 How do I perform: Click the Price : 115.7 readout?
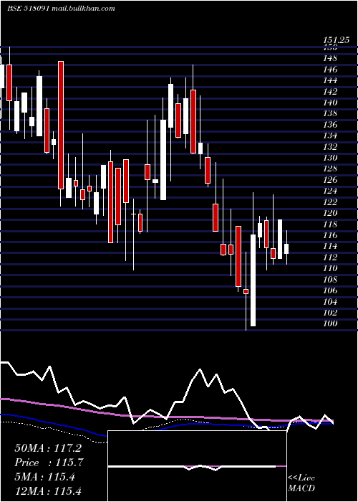49,463
